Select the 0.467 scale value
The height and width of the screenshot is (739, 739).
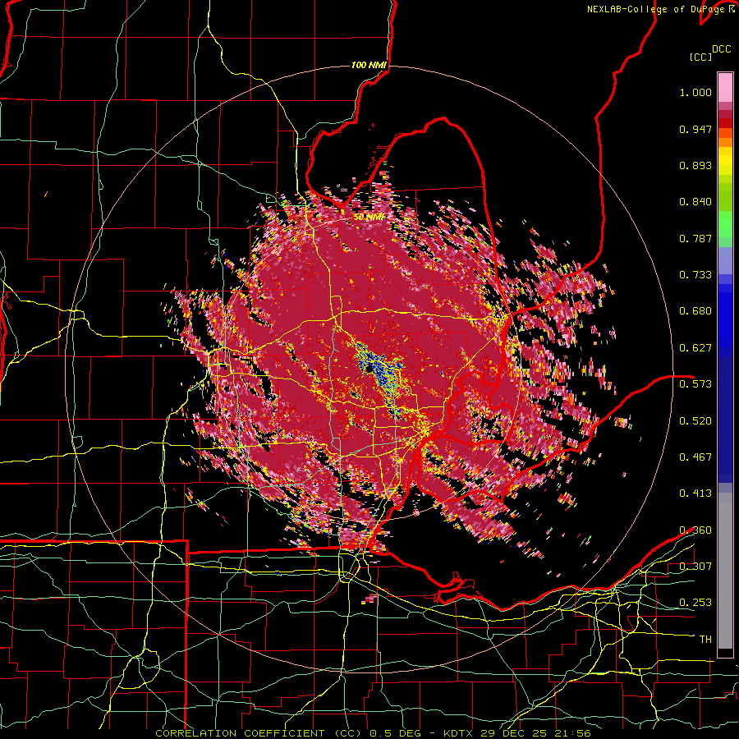(x=695, y=457)
